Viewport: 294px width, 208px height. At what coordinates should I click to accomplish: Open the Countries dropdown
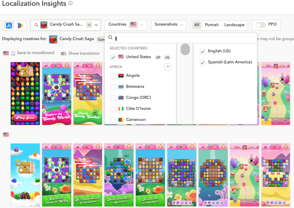point(126,25)
